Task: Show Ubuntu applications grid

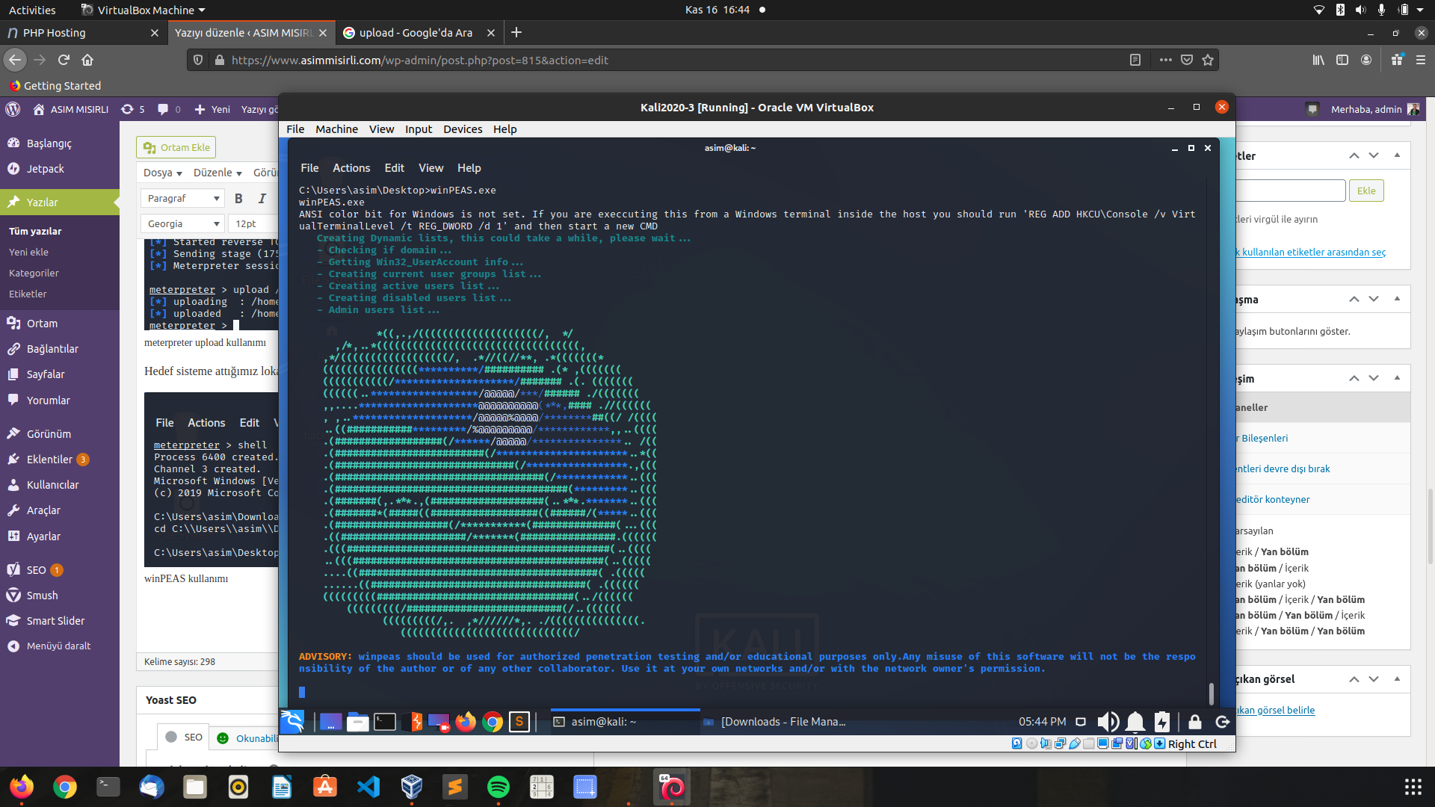Action: pyautogui.click(x=1413, y=787)
